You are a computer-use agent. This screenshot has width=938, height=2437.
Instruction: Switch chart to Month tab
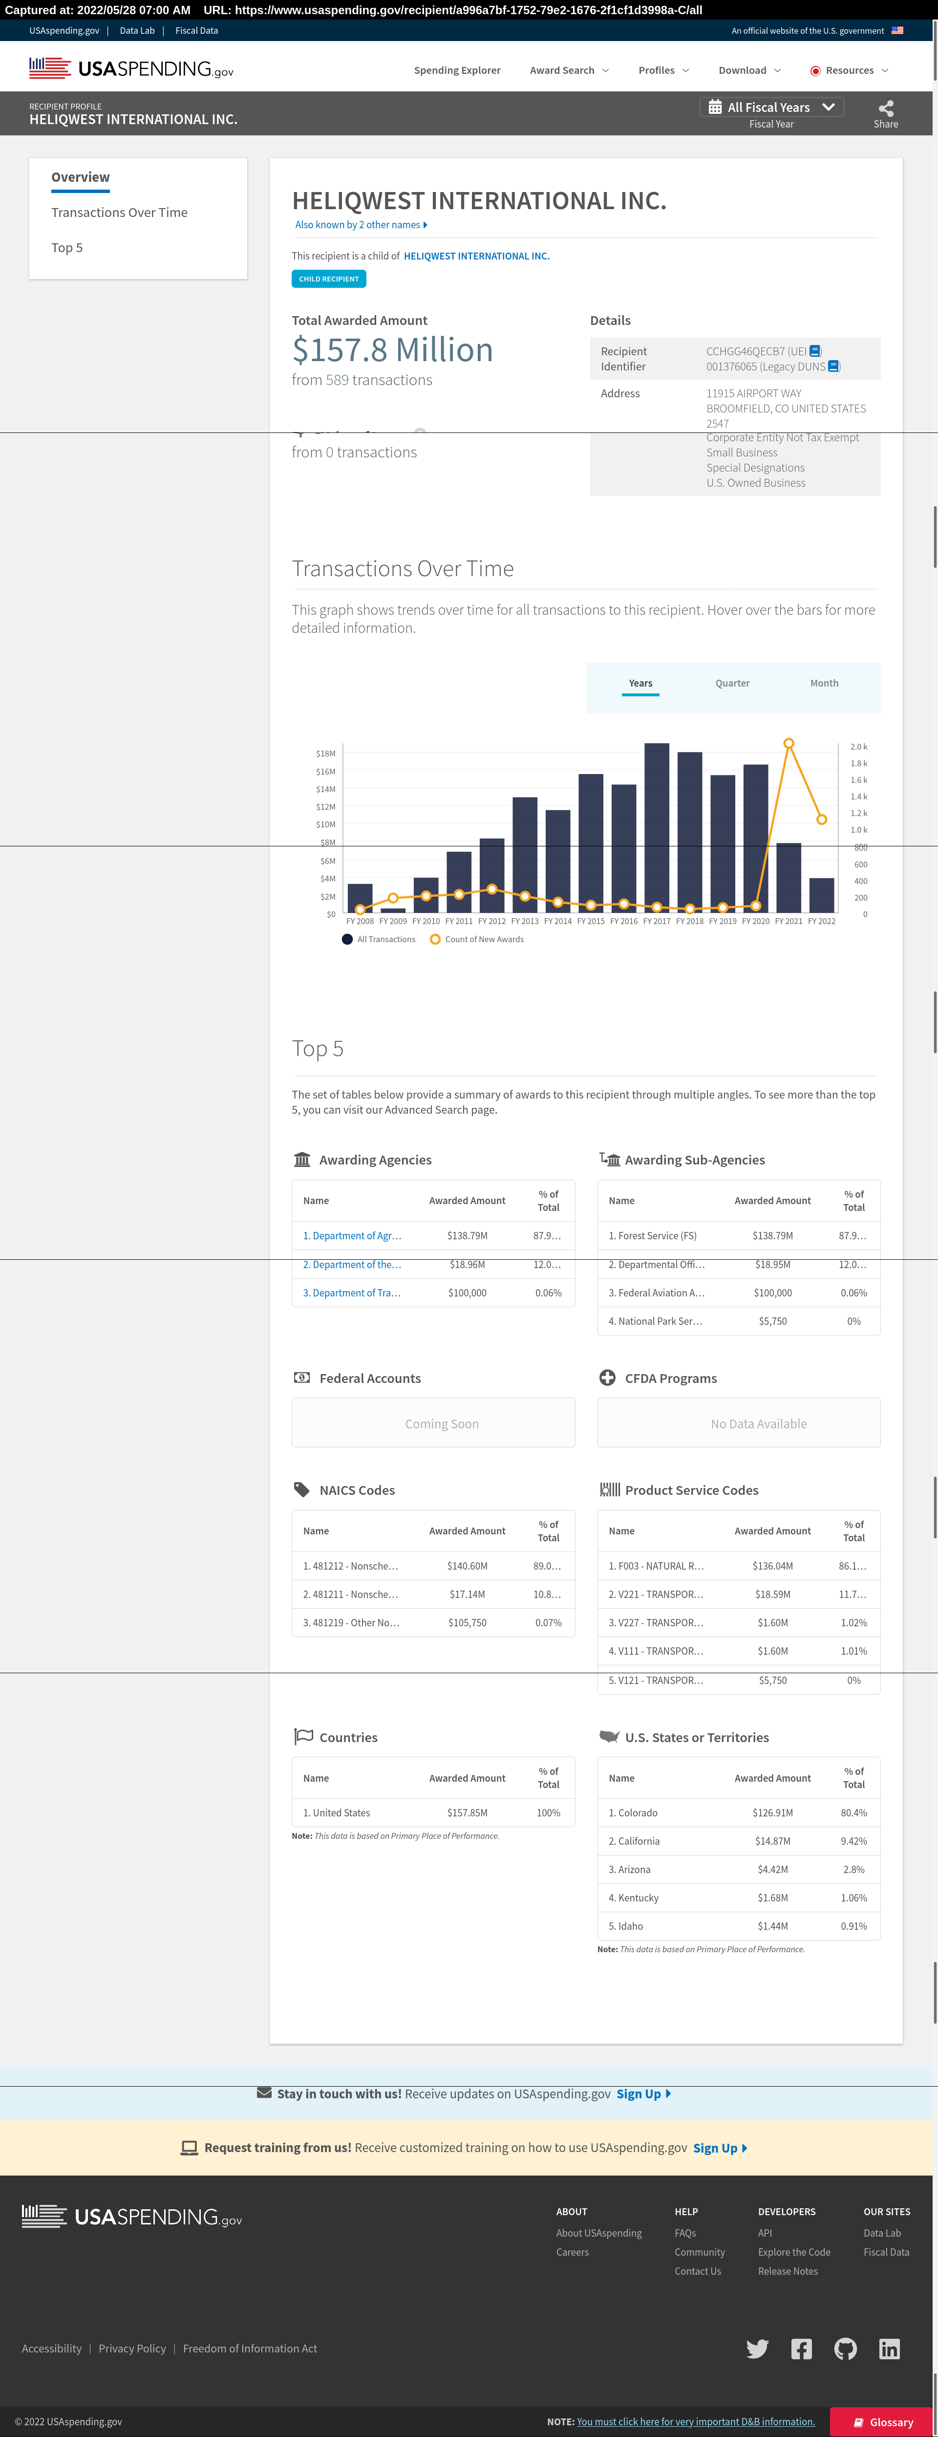pyautogui.click(x=824, y=683)
